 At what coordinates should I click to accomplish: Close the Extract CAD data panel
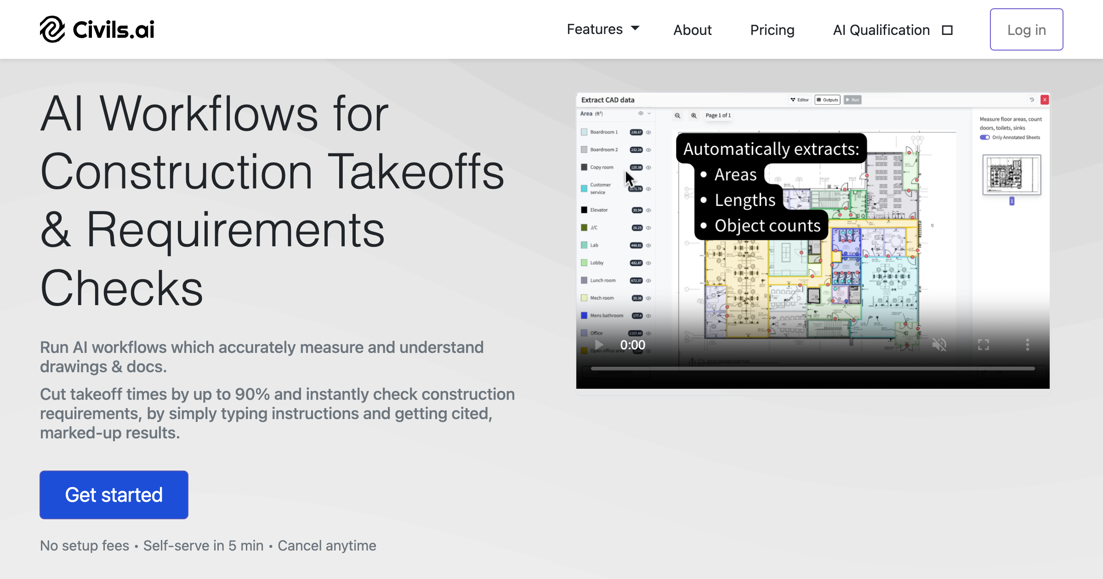click(1045, 100)
